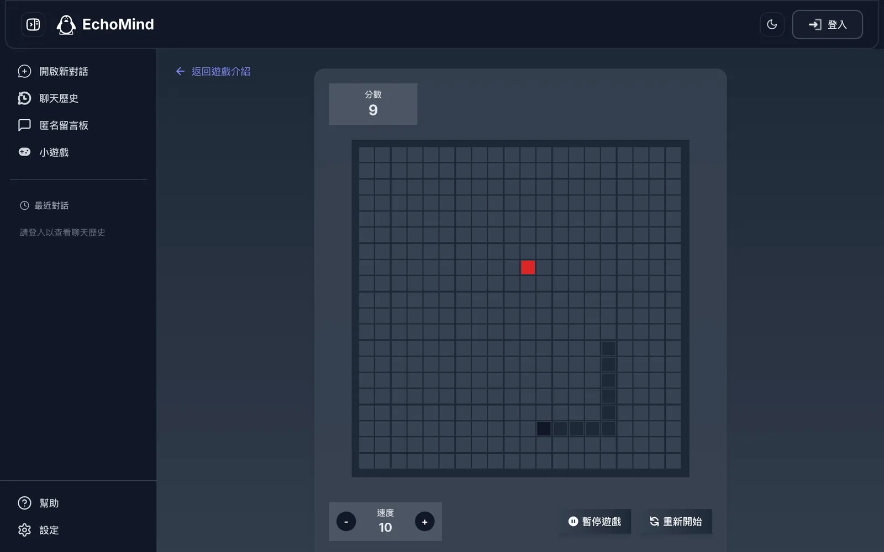The height and width of the screenshot is (552, 884).
Task: Click the 分數 score panel showing 9
Action: [x=373, y=104]
